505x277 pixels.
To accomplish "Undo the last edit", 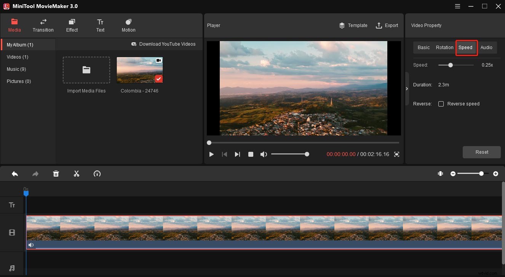I will click(15, 174).
